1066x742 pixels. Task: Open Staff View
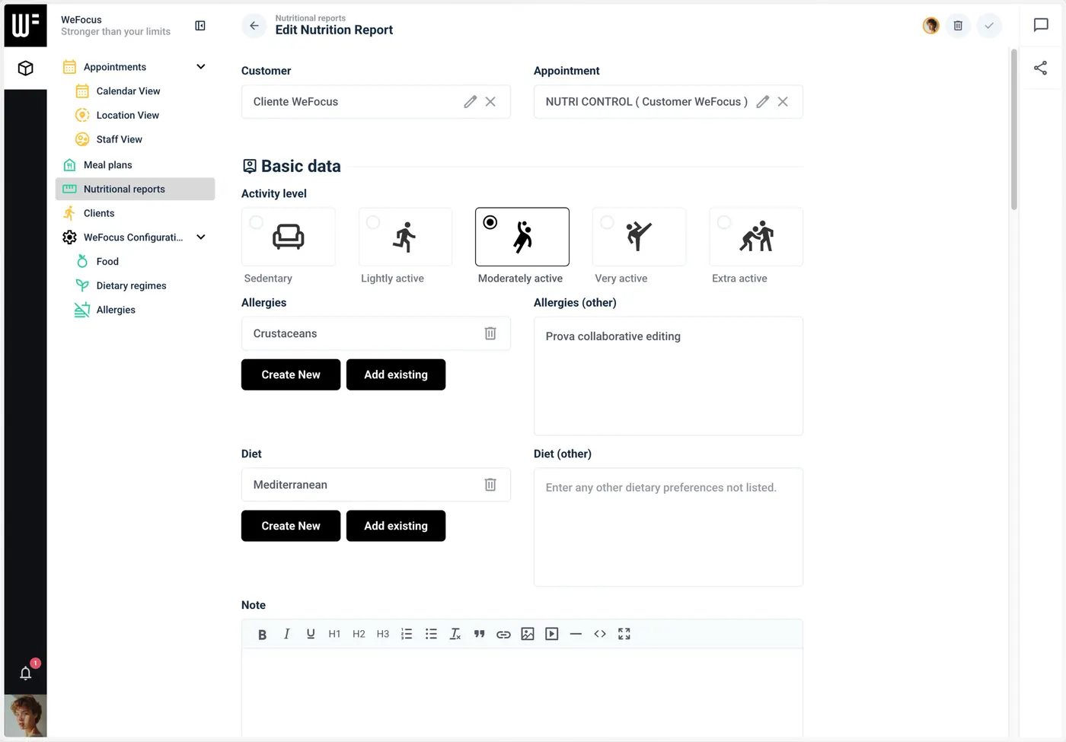point(119,139)
